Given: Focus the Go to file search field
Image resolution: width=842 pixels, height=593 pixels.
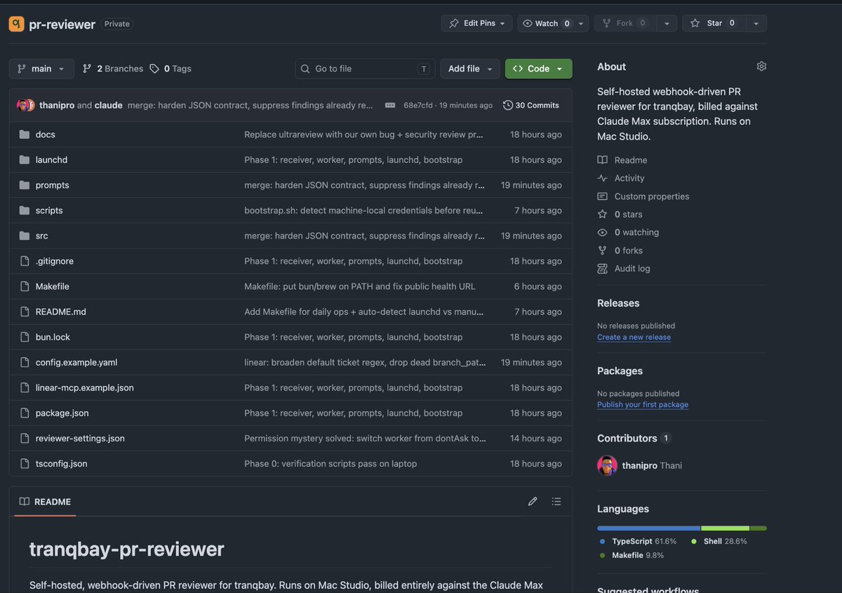Looking at the screenshot, I should pyautogui.click(x=365, y=69).
